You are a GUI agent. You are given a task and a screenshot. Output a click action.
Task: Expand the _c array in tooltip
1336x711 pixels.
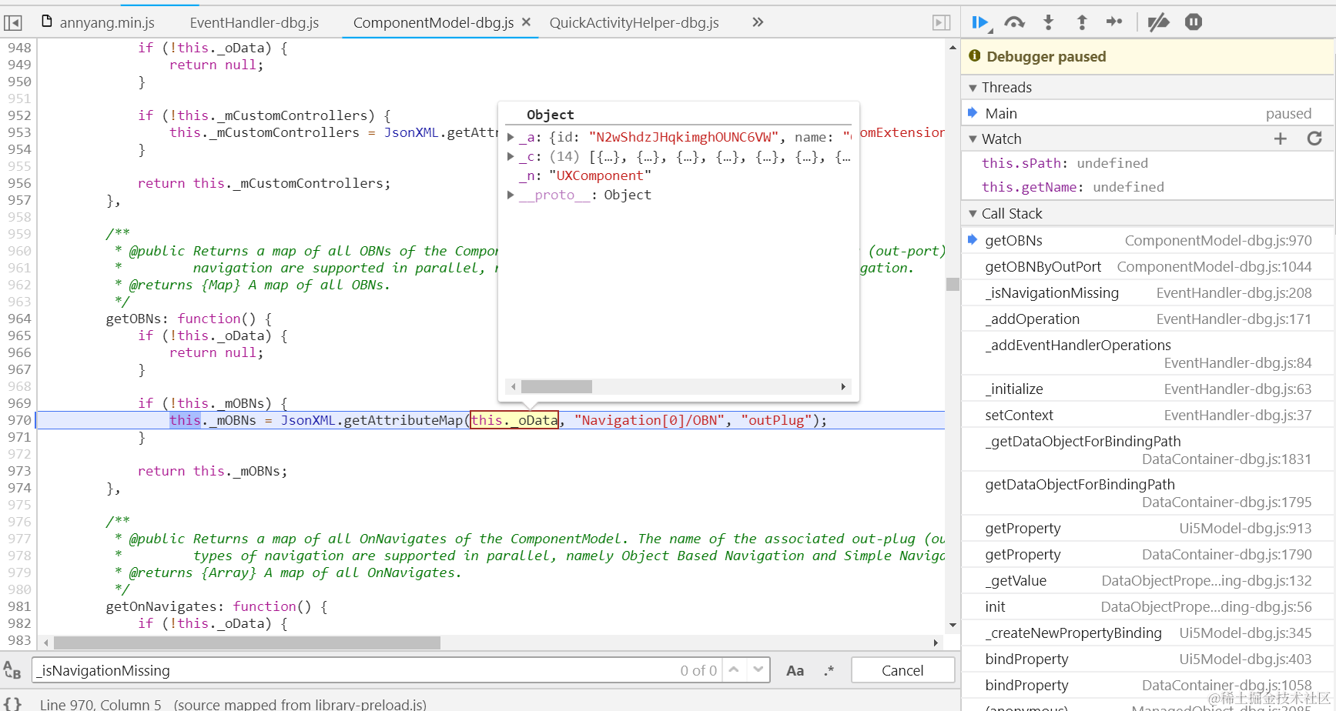(511, 157)
